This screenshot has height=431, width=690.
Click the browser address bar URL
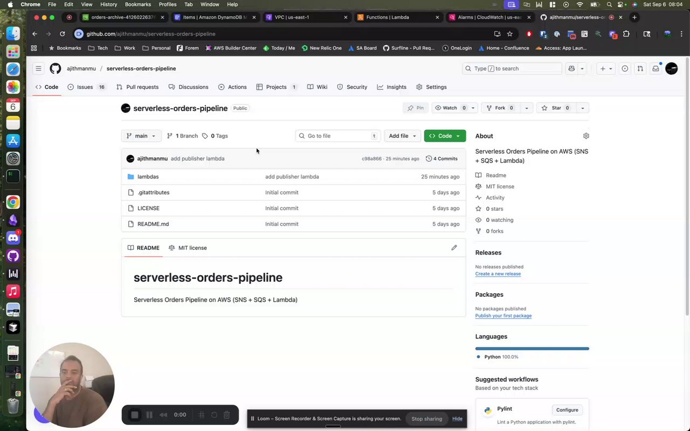(150, 33)
